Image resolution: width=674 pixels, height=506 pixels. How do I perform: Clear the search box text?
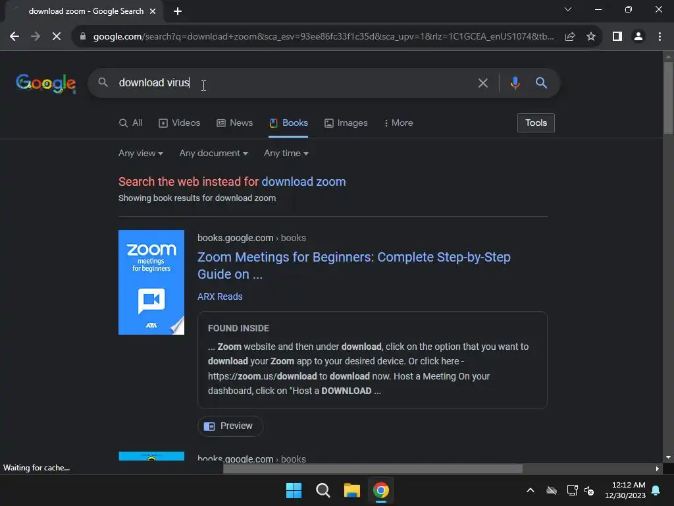[x=482, y=83]
